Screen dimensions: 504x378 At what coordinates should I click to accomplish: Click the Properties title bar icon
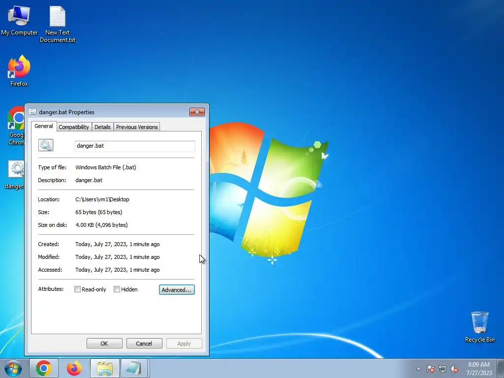[x=32, y=112]
